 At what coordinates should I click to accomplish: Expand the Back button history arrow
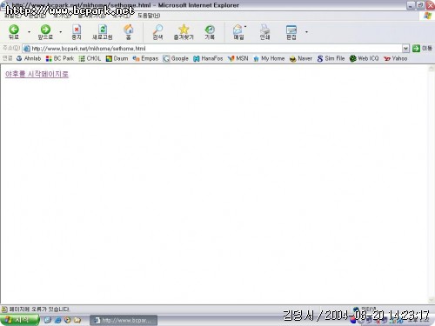(x=29, y=31)
